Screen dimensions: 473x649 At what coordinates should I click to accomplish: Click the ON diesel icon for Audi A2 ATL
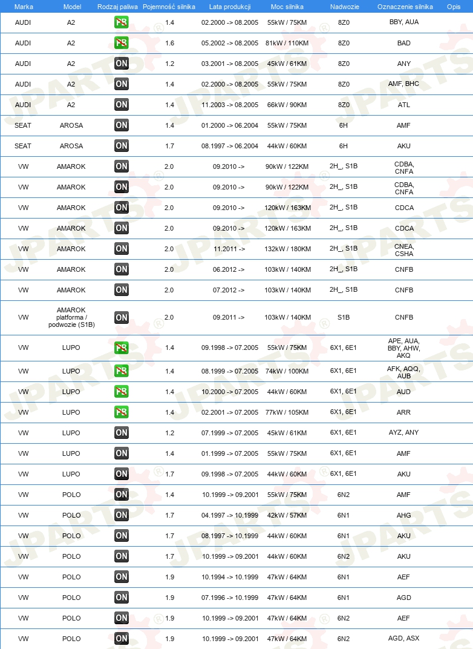(x=121, y=105)
